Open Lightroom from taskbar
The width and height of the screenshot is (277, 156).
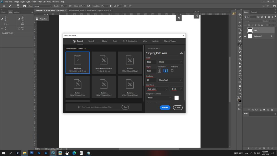point(46,153)
